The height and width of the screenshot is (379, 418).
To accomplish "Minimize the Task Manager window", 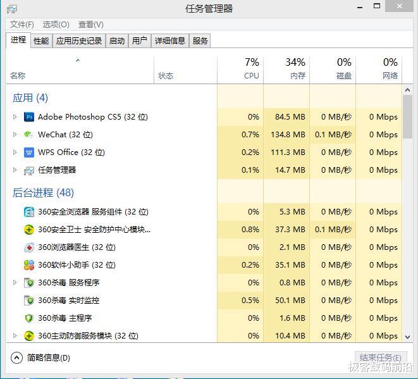I will (x=360, y=7).
